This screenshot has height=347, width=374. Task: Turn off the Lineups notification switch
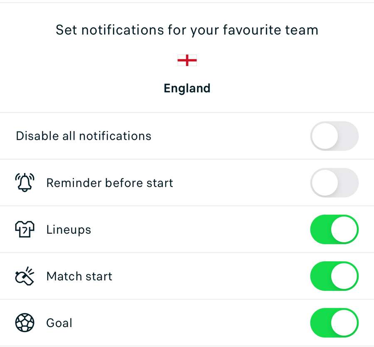334,230
